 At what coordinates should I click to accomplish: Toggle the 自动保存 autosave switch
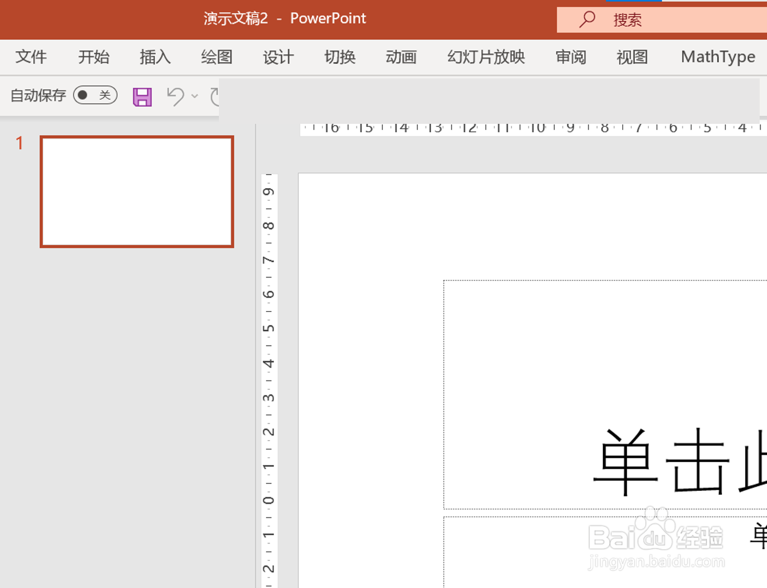[95, 95]
